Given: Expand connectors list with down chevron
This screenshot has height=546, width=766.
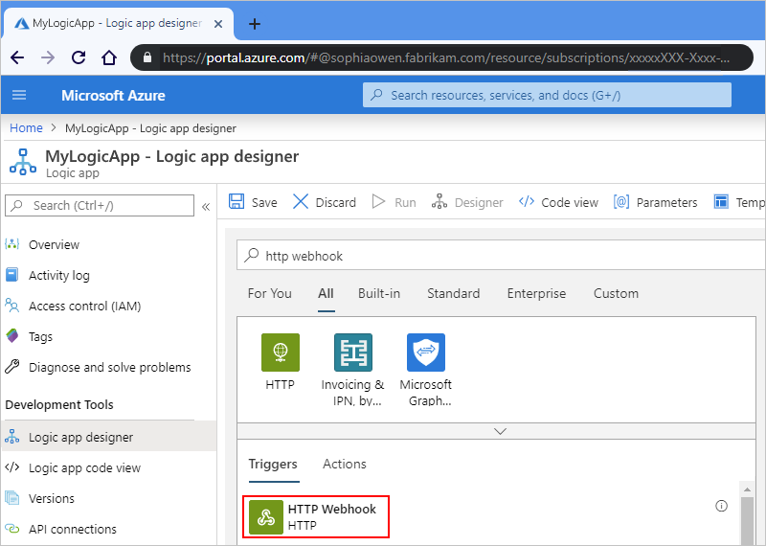Looking at the screenshot, I should pos(500,431).
